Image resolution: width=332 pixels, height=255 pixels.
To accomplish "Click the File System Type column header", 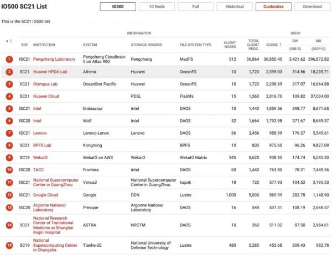I will 195,45.
